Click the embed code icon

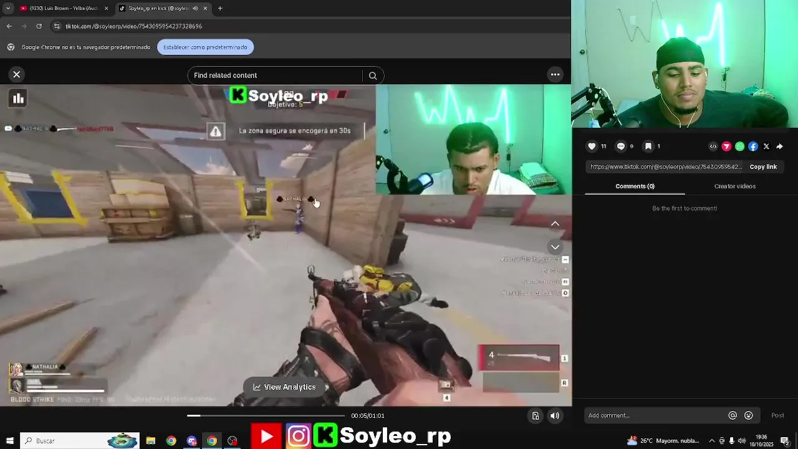(x=713, y=147)
